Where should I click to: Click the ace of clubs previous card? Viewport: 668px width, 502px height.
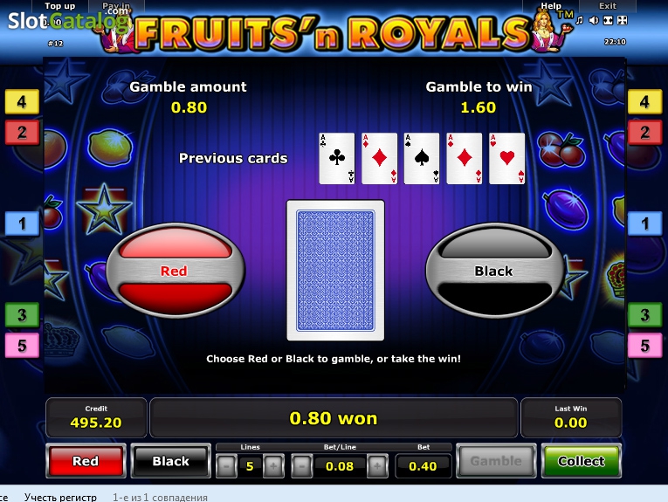(x=336, y=158)
